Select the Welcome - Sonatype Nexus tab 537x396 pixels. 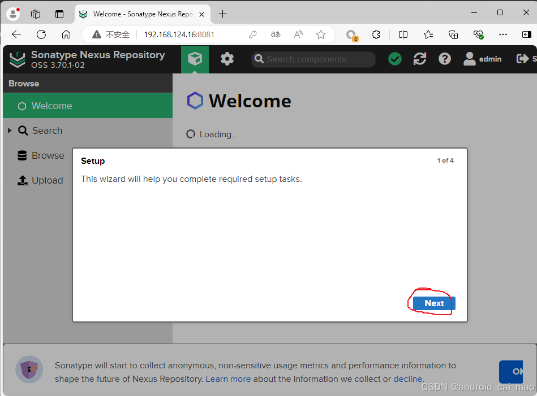[143, 14]
